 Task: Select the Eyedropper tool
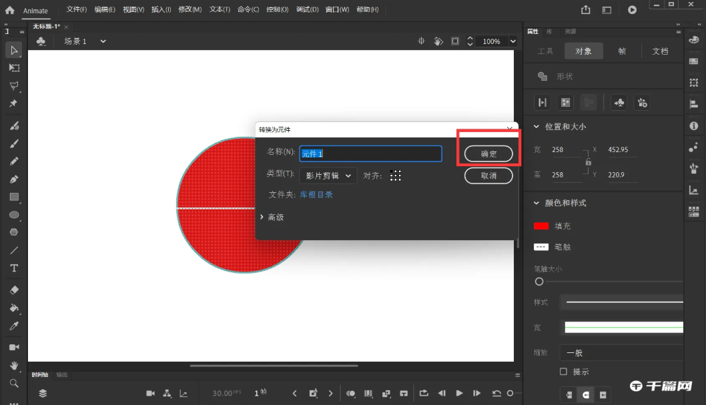13,327
